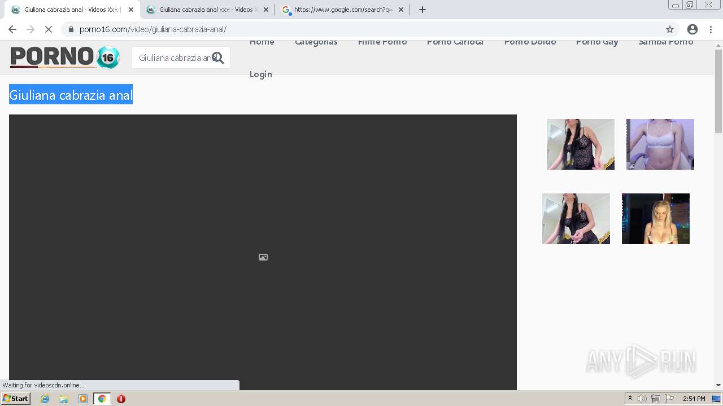Image resolution: width=723 pixels, height=406 pixels.
Task: Open the Windows Start menu
Action: 15,399
